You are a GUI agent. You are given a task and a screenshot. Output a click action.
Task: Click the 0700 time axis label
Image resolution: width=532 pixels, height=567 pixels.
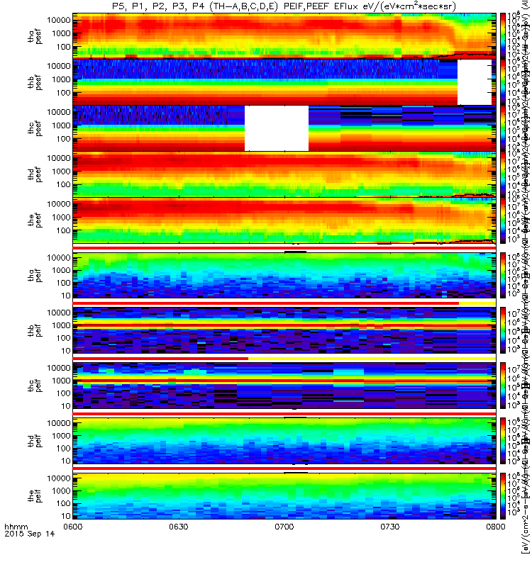click(284, 527)
